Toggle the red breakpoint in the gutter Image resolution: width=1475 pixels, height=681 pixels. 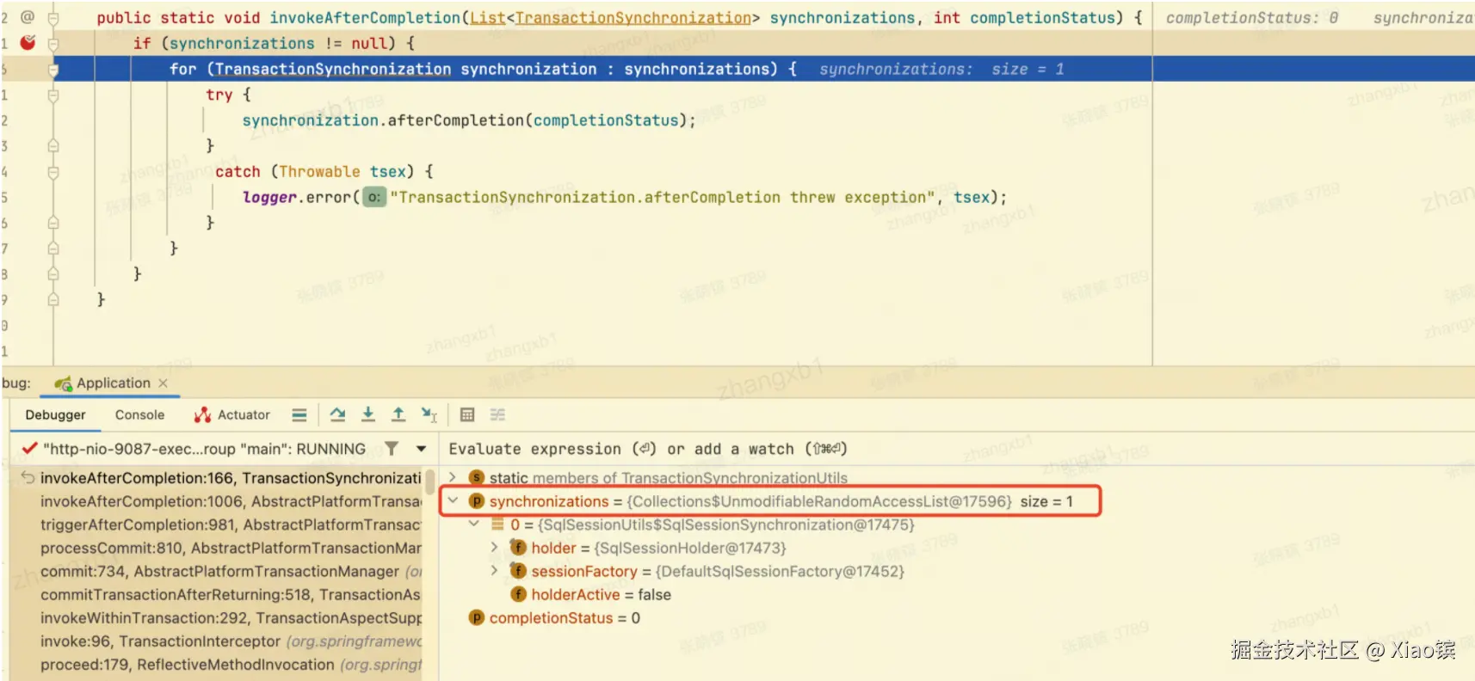28,42
